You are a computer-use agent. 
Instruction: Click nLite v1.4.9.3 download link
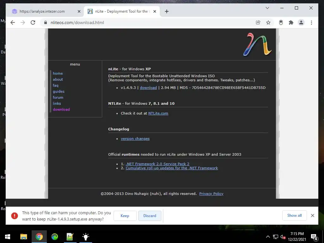148,88
